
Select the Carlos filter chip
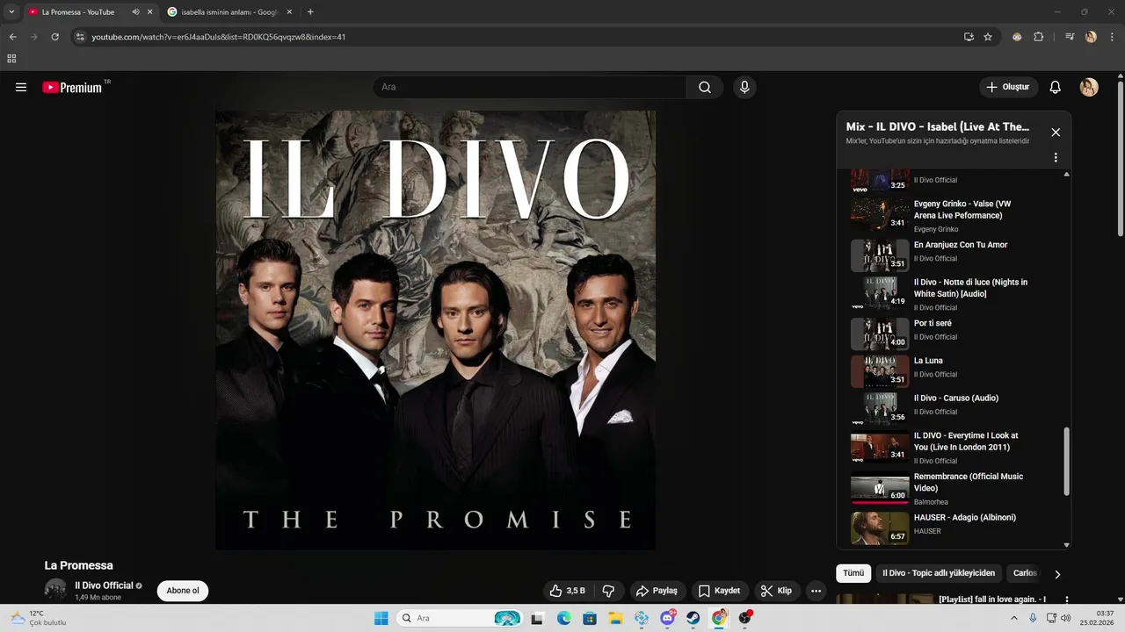1025,573
